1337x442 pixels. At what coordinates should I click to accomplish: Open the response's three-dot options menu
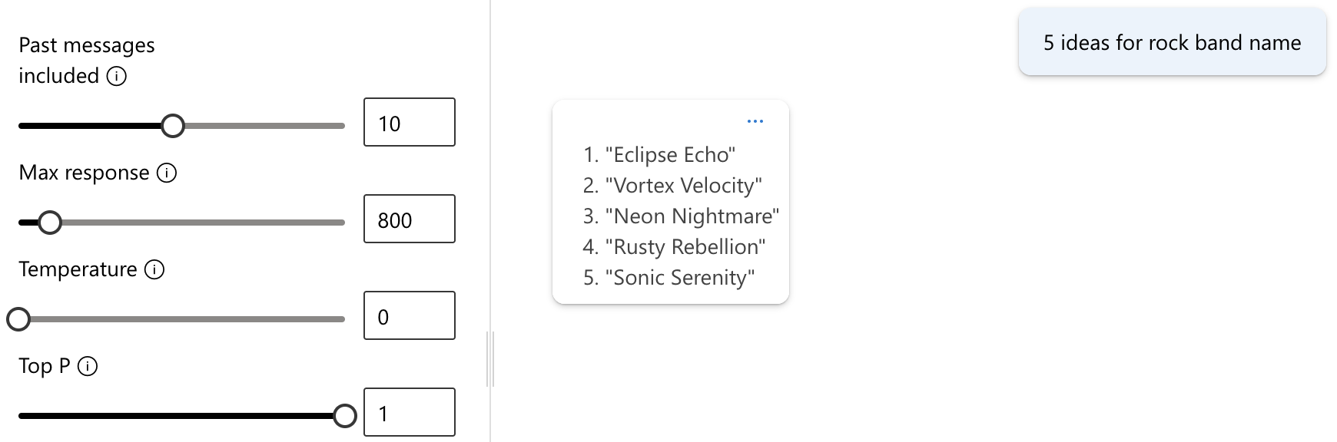(x=755, y=121)
